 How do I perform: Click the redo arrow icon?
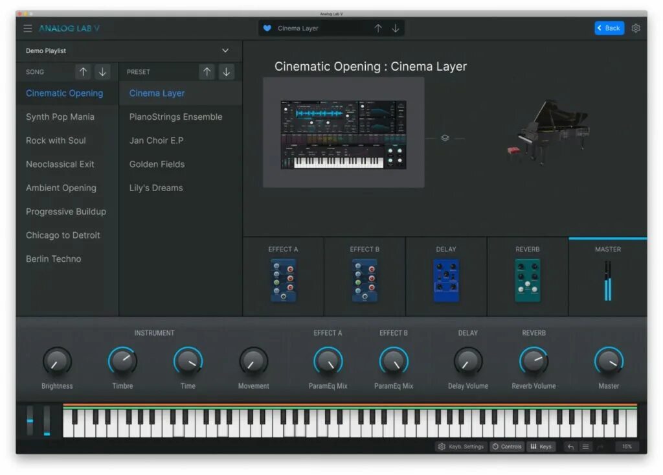coord(600,446)
